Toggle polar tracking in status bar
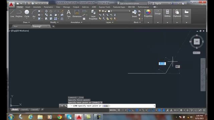Viewport: 214px width, 120px height. tap(137, 110)
